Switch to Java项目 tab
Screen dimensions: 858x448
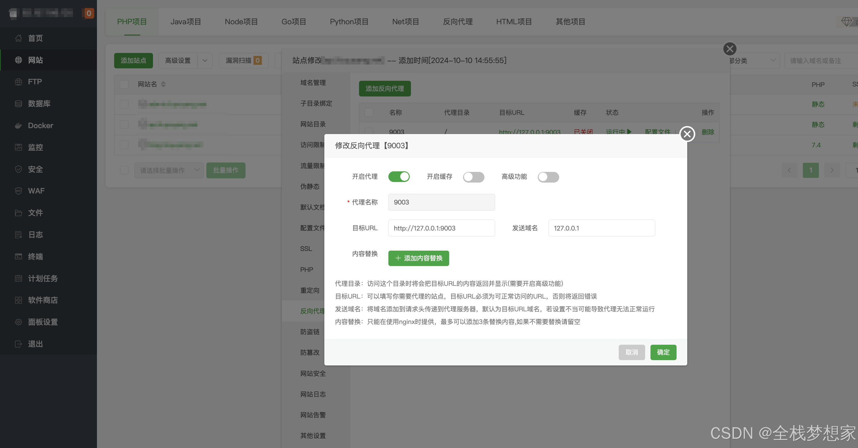pos(186,22)
